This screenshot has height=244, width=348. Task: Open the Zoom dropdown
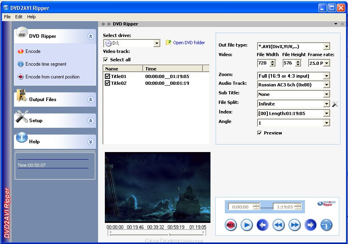pyautogui.click(x=326, y=76)
